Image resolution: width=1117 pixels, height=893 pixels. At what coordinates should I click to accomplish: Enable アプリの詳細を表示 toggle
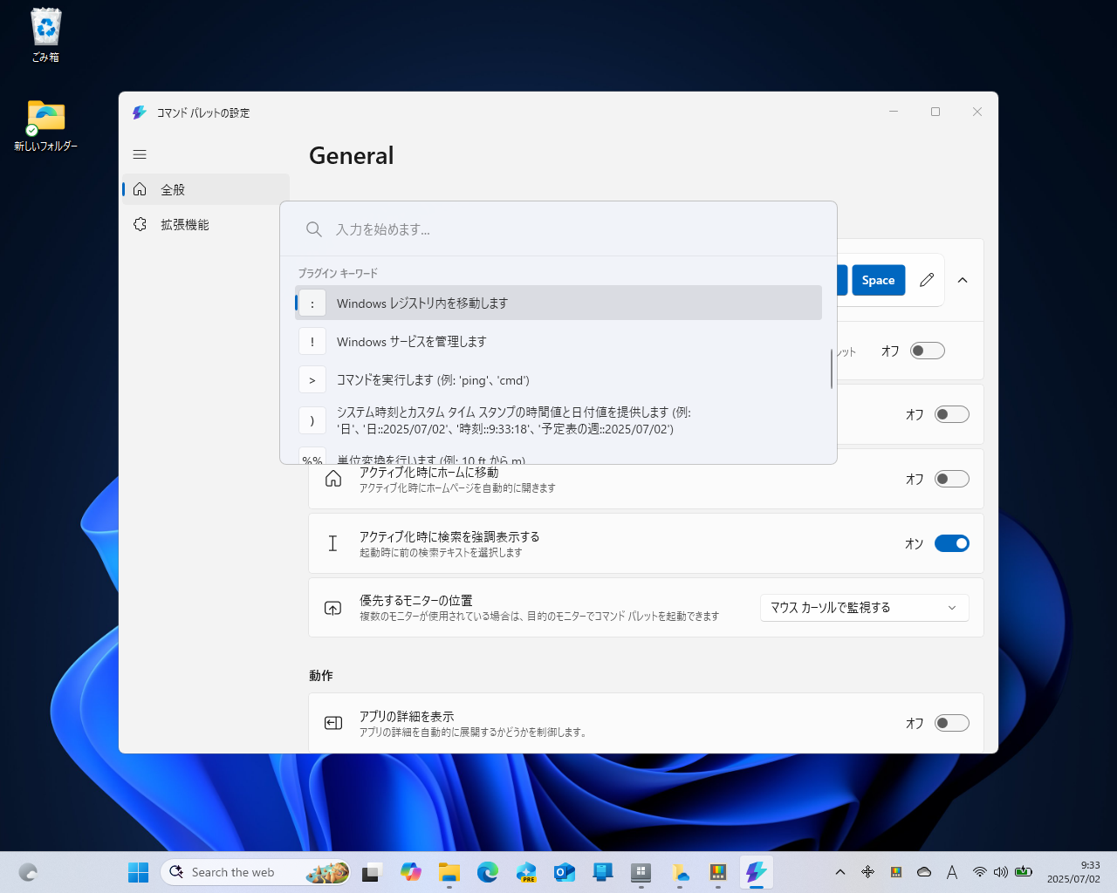click(952, 723)
